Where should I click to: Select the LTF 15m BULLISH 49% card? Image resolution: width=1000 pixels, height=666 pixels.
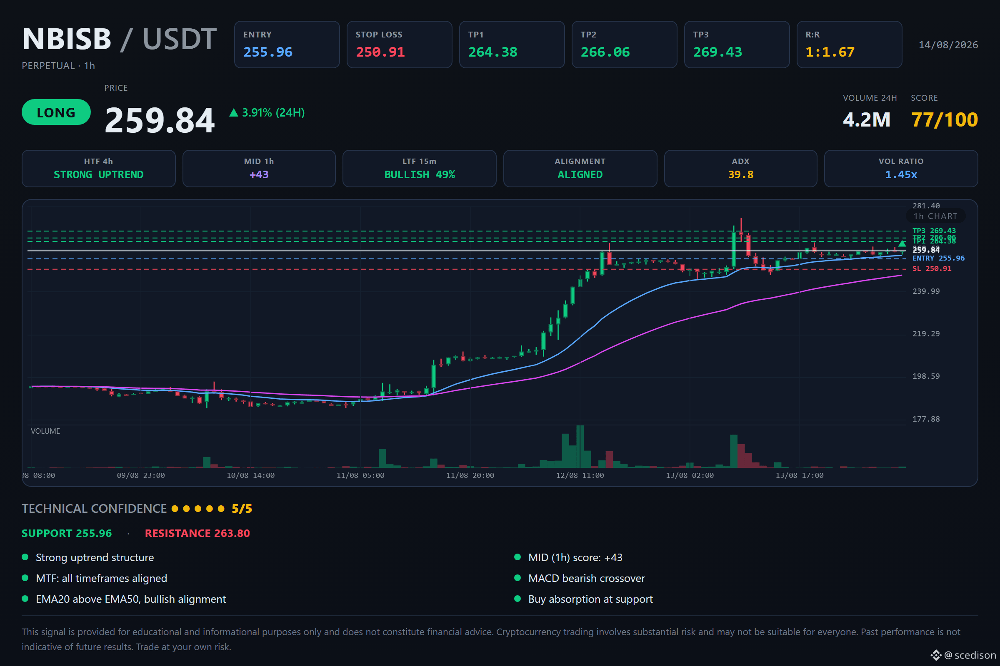420,169
